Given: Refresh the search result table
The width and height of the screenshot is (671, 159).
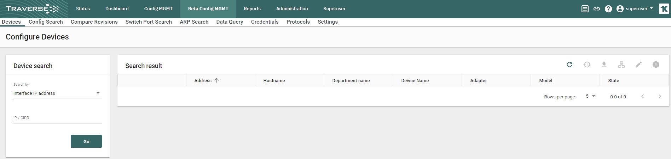Looking at the screenshot, I should tap(569, 65).
